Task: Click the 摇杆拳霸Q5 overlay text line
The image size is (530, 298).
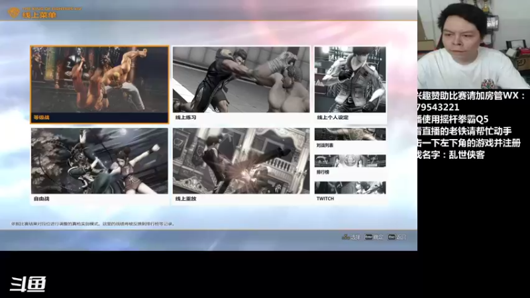Action: (453, 119)
